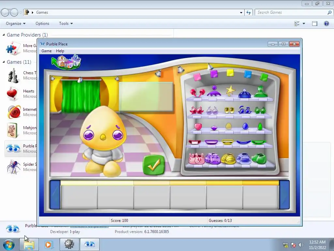The image size is (334, 251).
Task: Click Options in Games explorer toolbar
Action: tap(42, 24)
